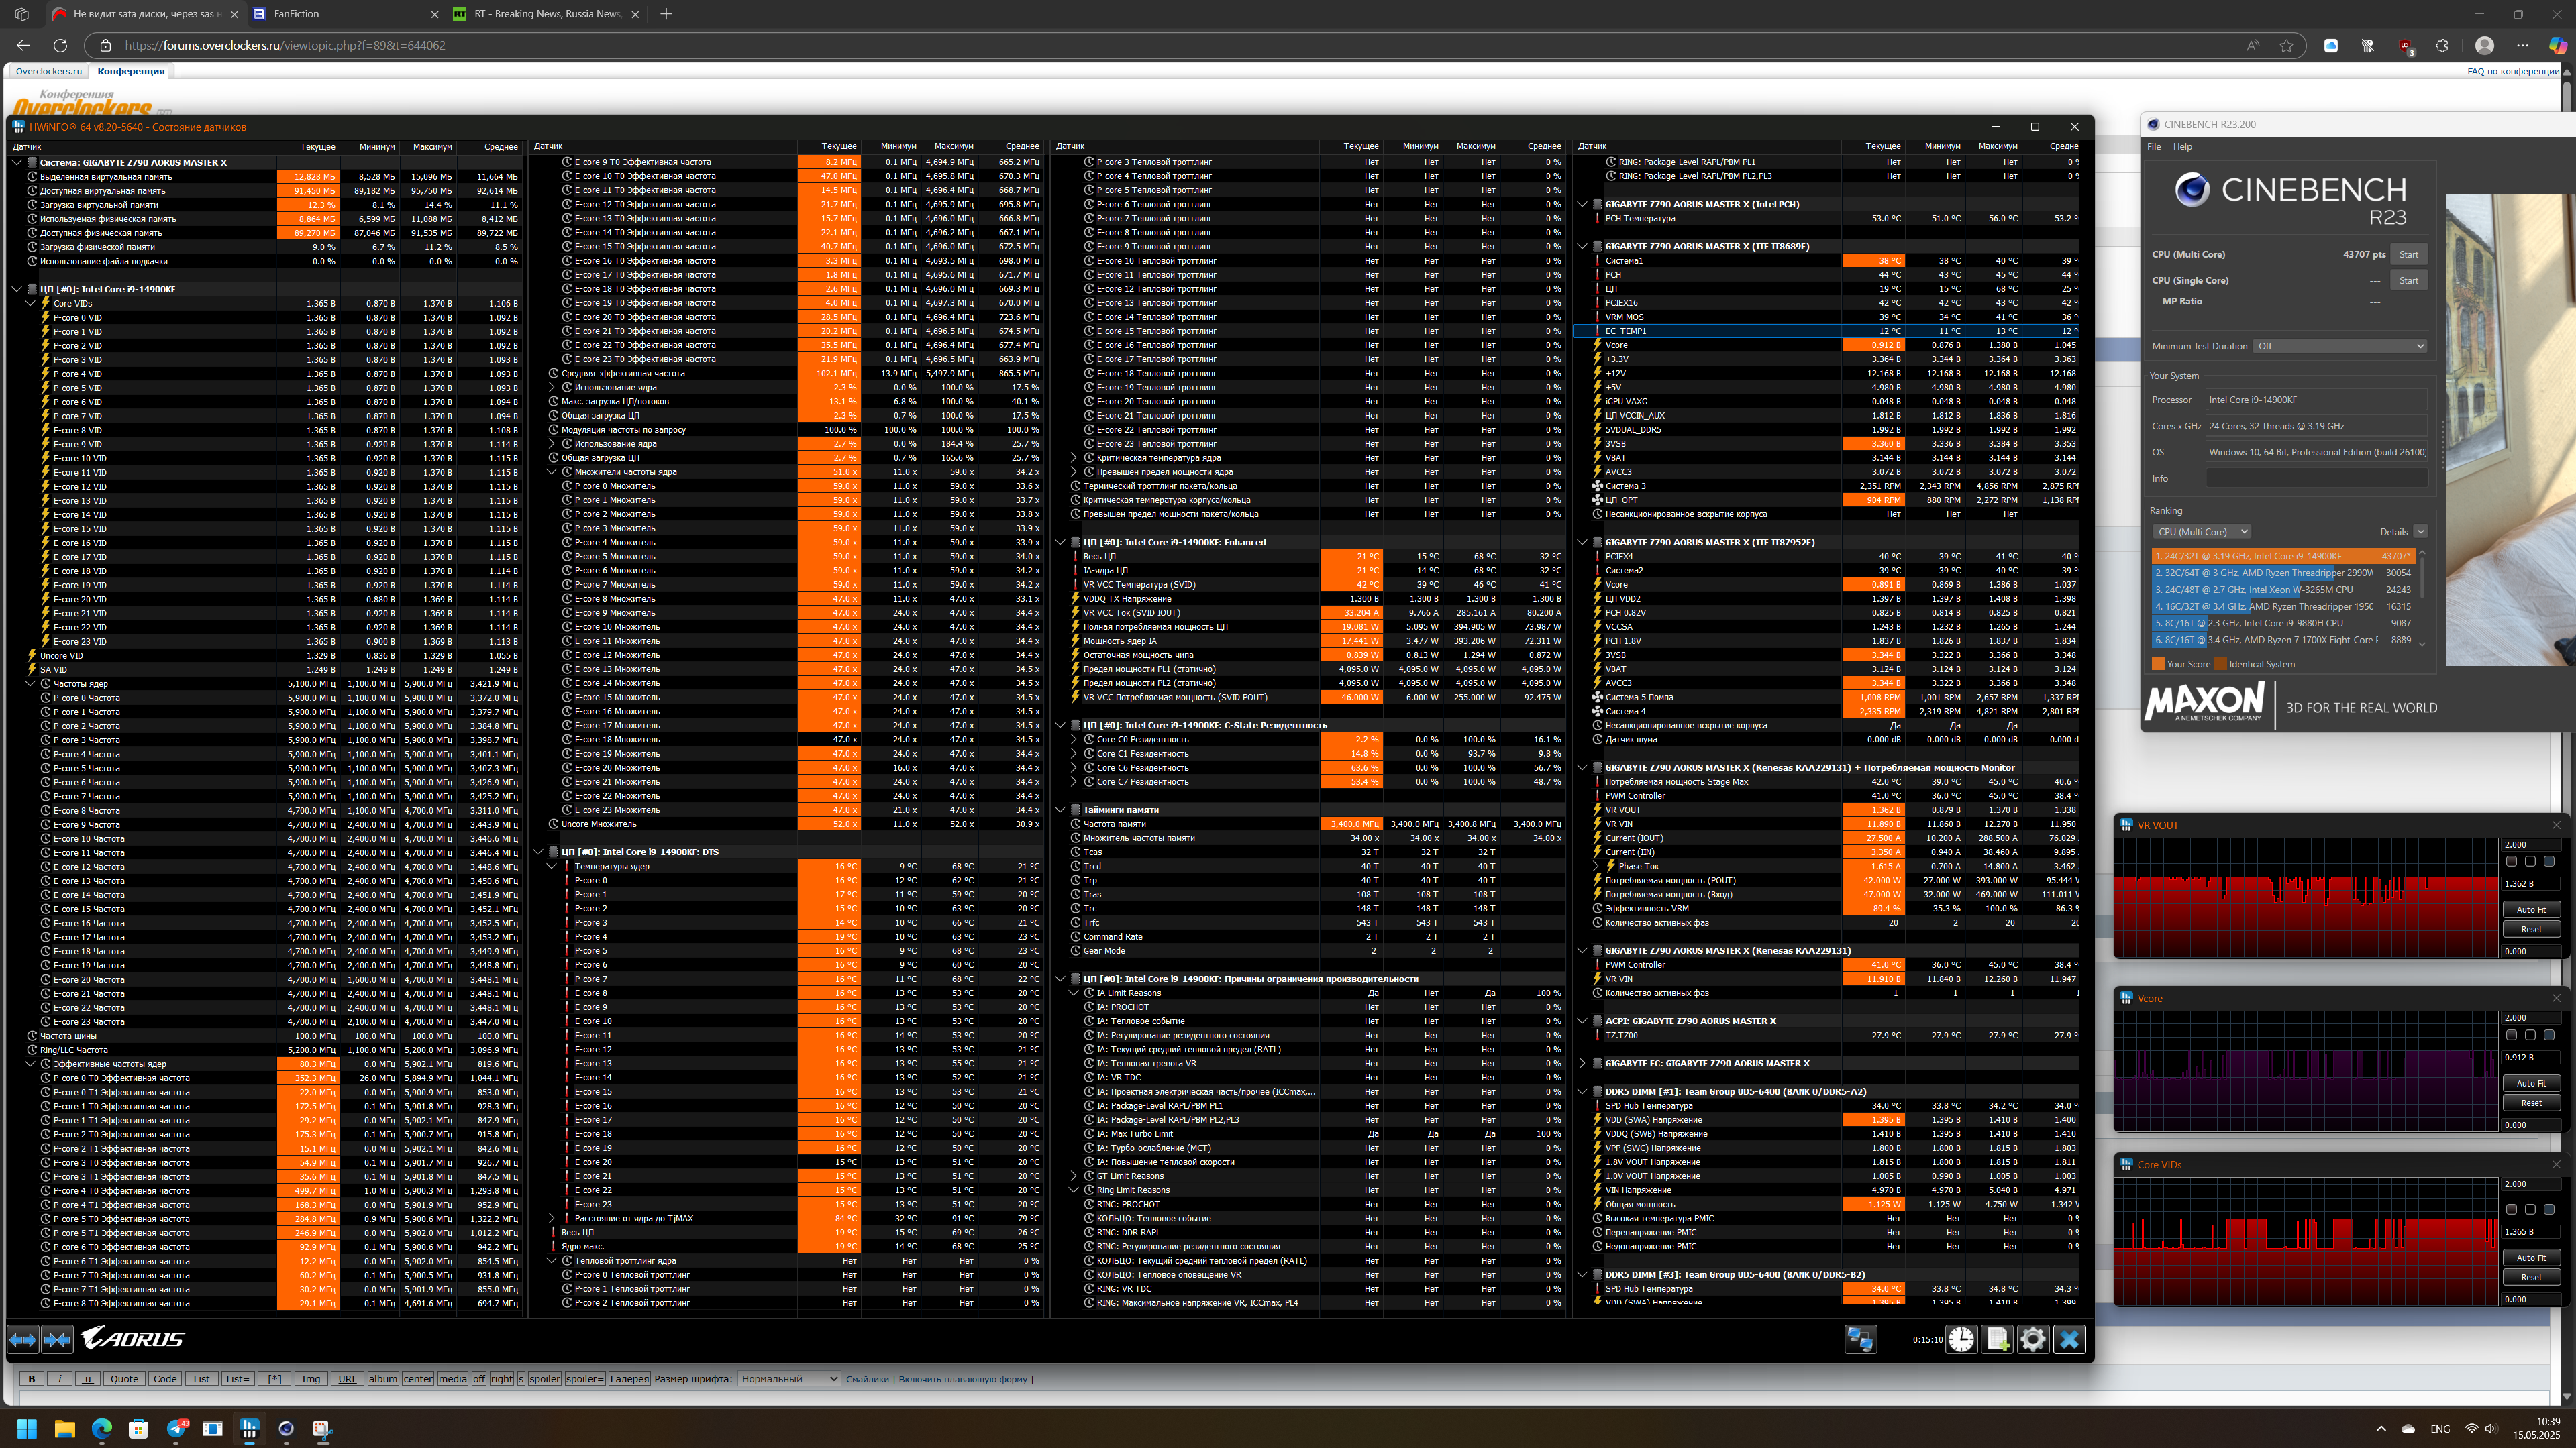
Task: Toggle middle checkbox in Vcore graph window
Action: tap(2530, 1036)
